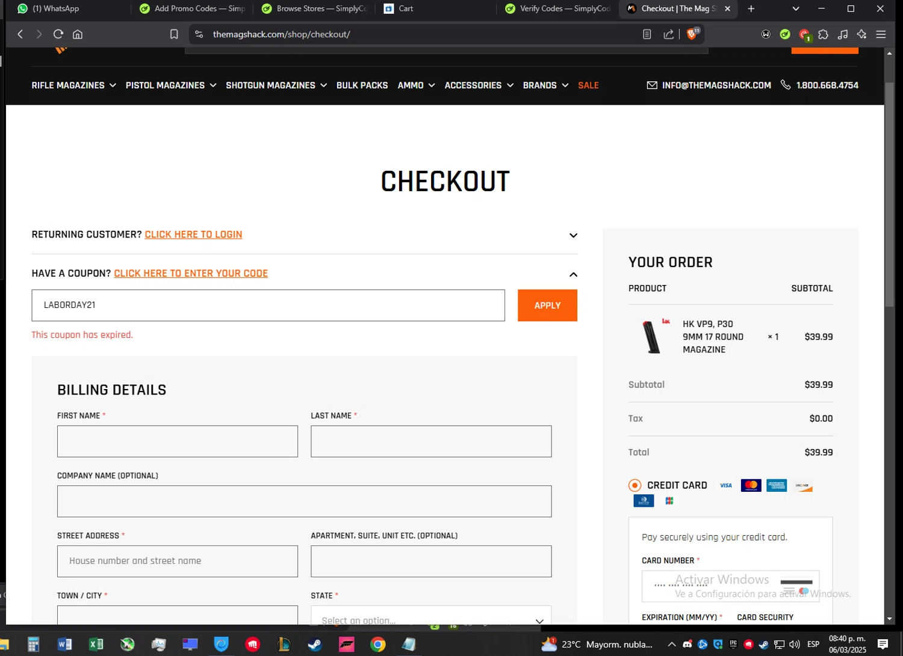The height and width of the screenshot is (656, 903).
Task: Select the Credit Card payment radio button
Action: tap(635, 485)
